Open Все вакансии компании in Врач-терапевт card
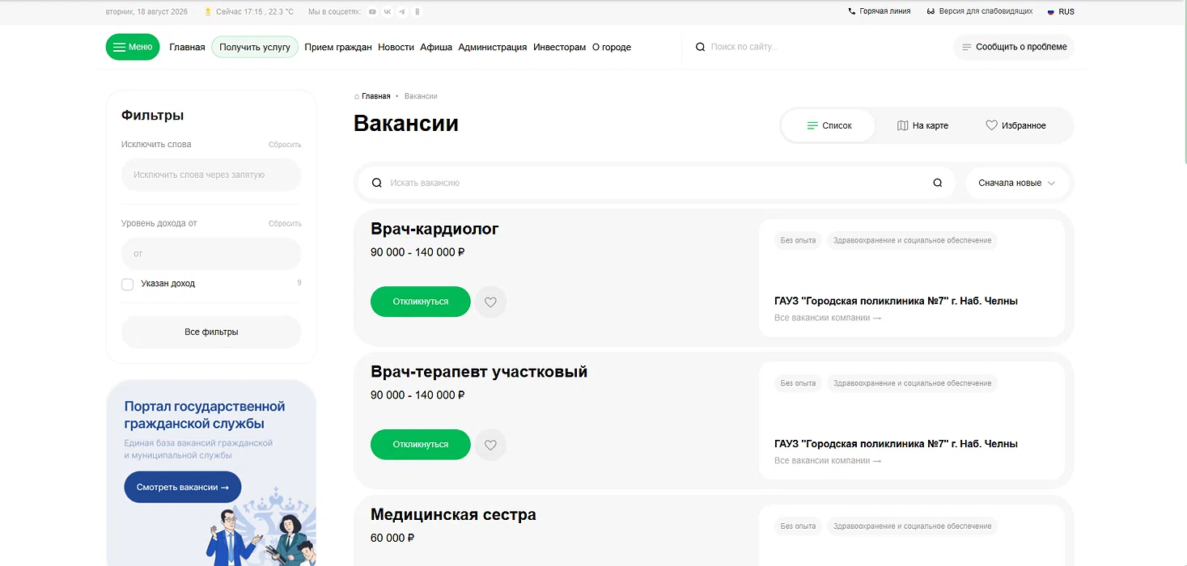Image resolution: width=1187 pixels, height=566 pixels. [828, 461]
